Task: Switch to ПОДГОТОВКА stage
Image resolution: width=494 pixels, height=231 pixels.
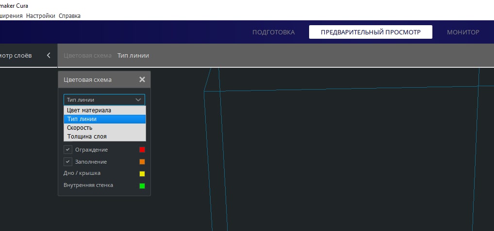Action: pyautogui.click(x=274, y=32)
